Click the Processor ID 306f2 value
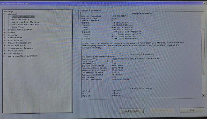 pyautogui.click(x=115, y=63)
